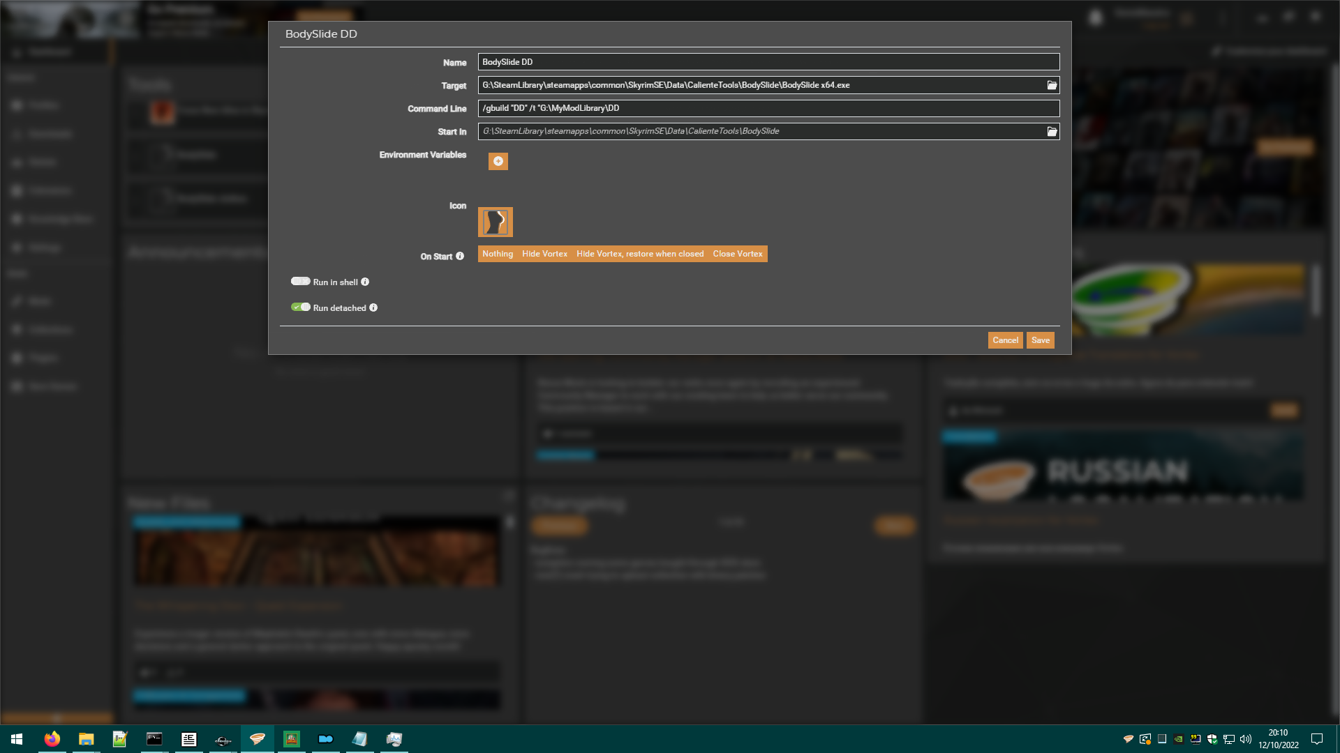Browse for the Target executable file
This screenshot has width=1340, height=753.
tap(1052, 85)
